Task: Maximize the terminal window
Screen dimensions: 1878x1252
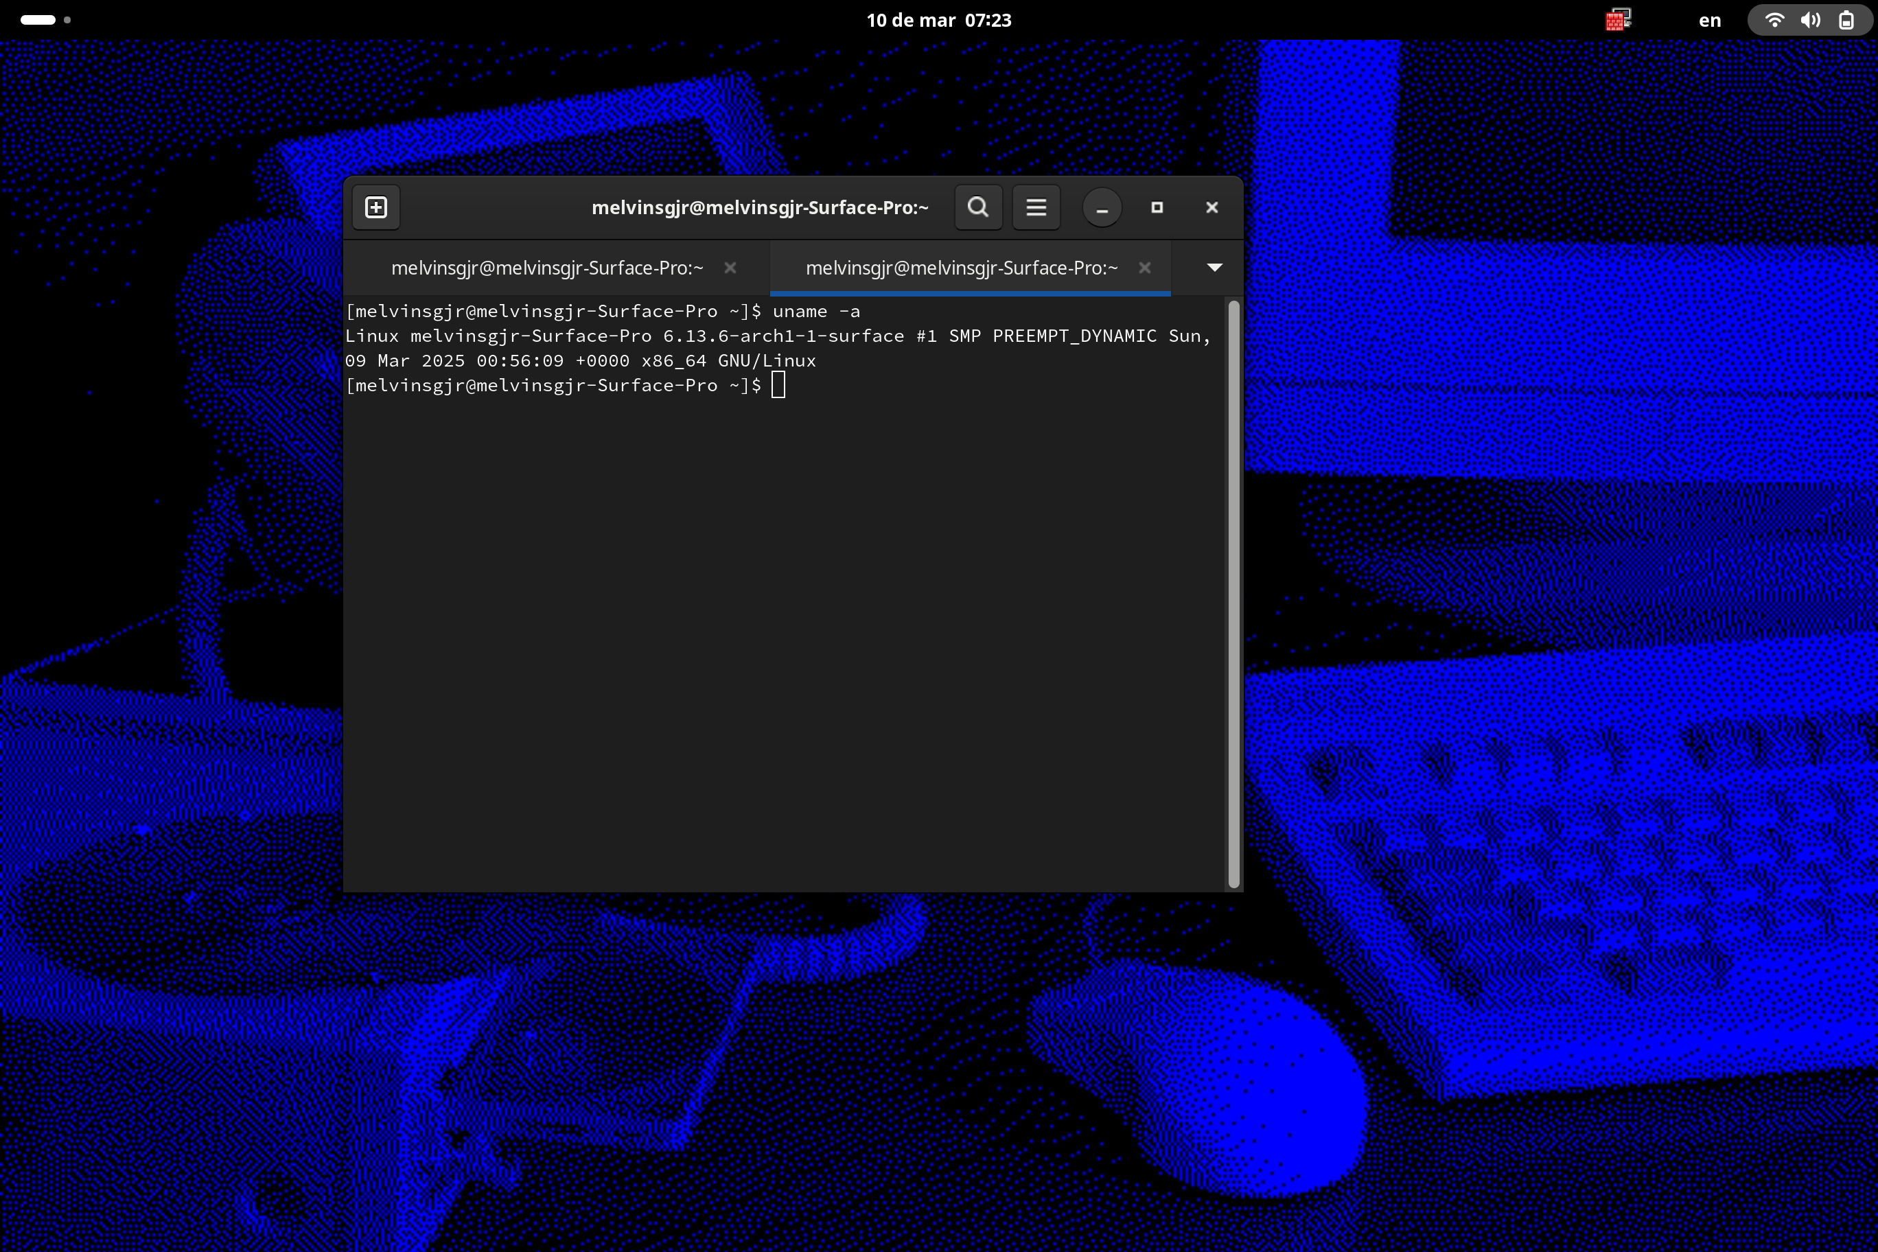Action: pyautogui.click(x=1157, y=207)
